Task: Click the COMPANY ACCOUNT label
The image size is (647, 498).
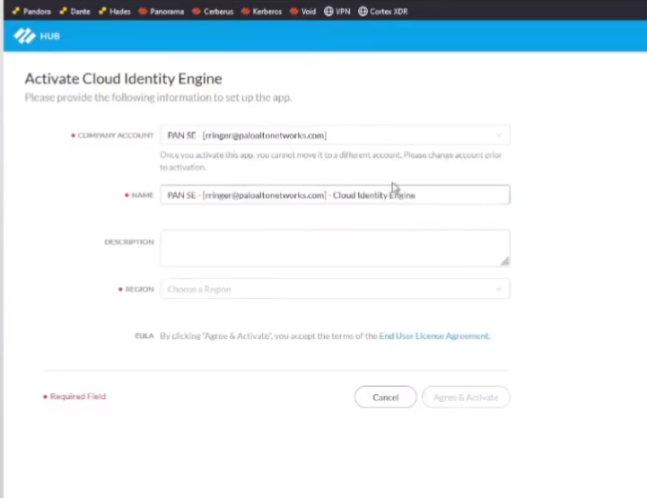Action: point(116,135)
